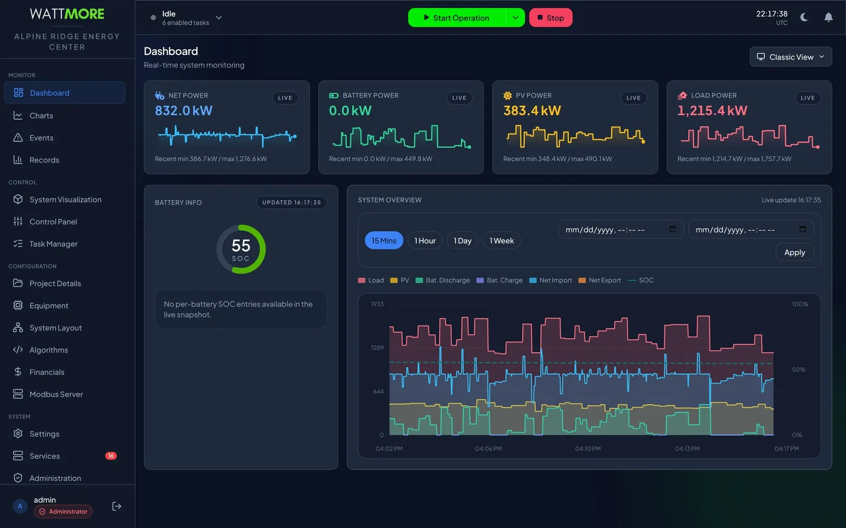Select the 1 Week range tab
846x528 pixels.
pos(502,241)
